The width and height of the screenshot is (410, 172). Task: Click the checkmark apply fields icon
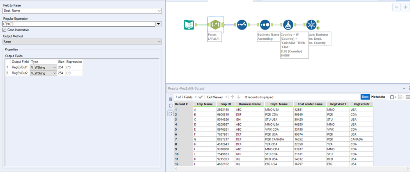coord(200,97)
